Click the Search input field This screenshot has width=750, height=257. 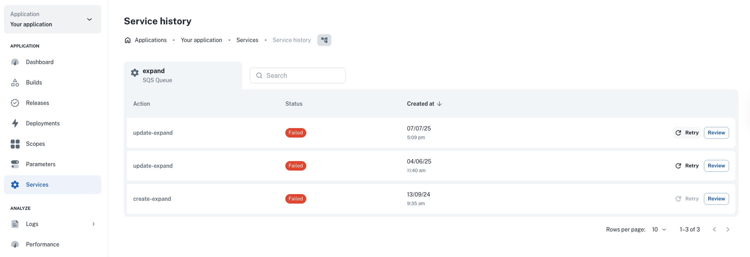click(298, 75)
